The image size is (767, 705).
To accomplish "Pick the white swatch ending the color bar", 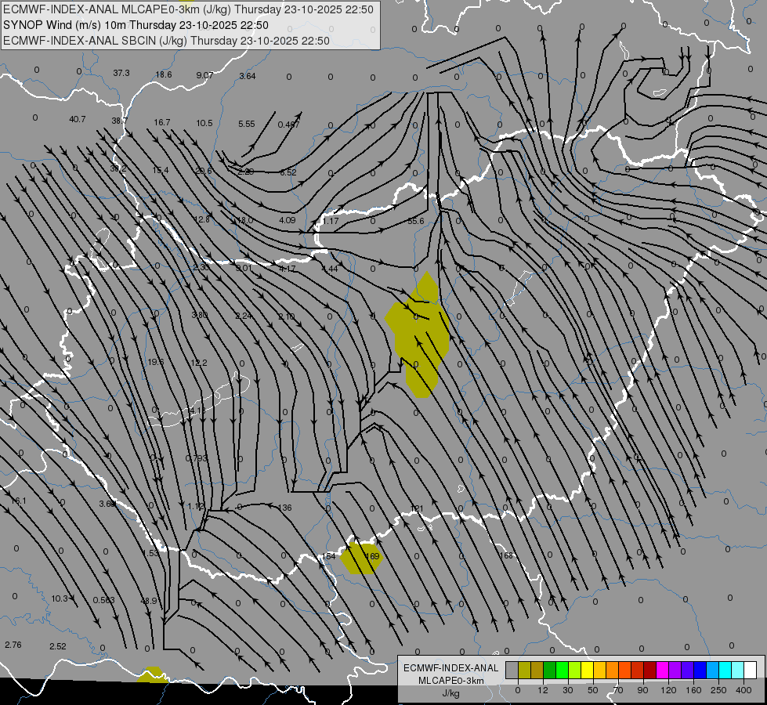I will pos(751,670).
